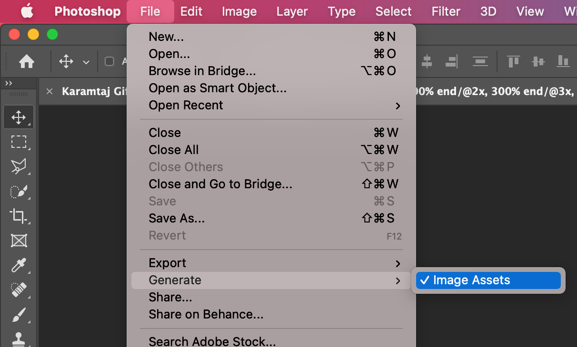Select the Move tool in the tools panel

(x=19, y=117)
